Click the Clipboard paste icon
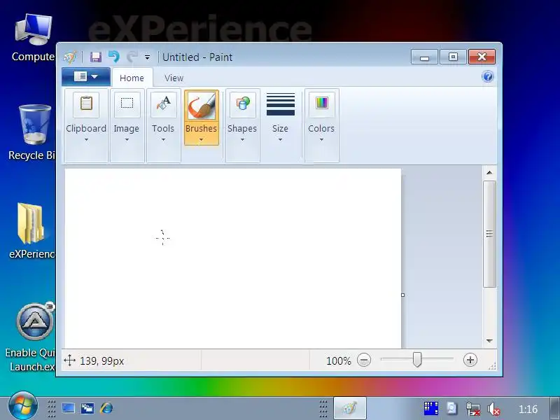This screenshot has height=420, width=560. [x=86, y=104]
